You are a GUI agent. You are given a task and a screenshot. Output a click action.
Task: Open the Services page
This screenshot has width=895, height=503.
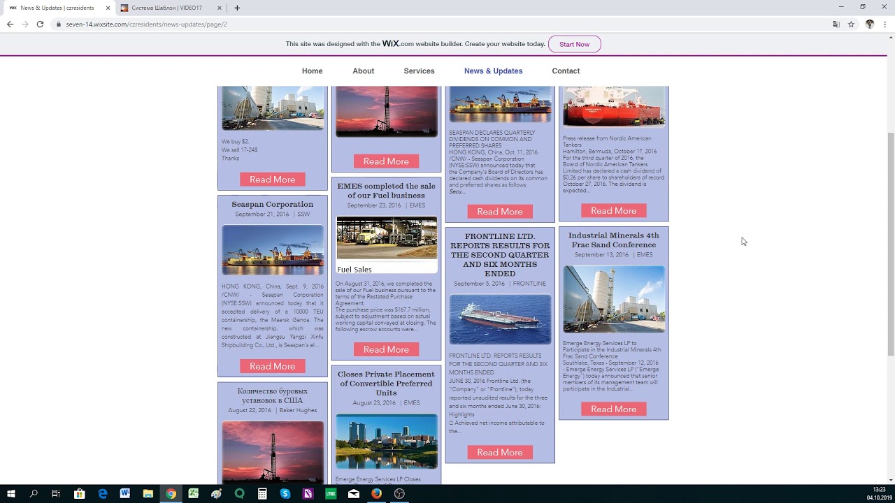[x=419, y=71]
